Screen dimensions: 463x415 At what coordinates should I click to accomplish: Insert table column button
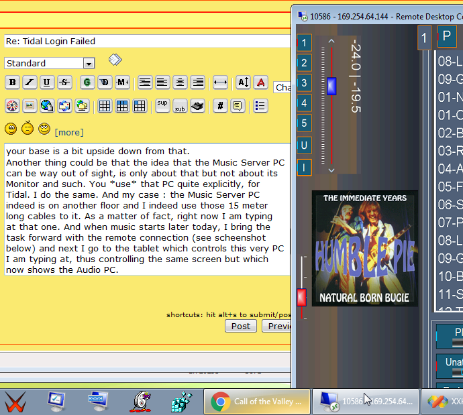point(140,106)
